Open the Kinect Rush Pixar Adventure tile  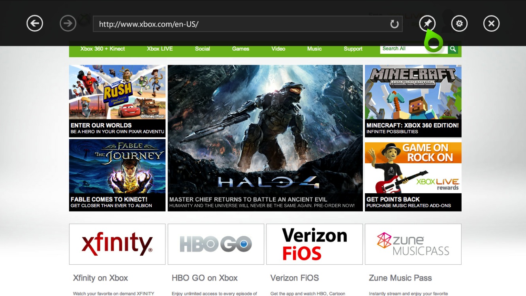(x=117, y=101)
